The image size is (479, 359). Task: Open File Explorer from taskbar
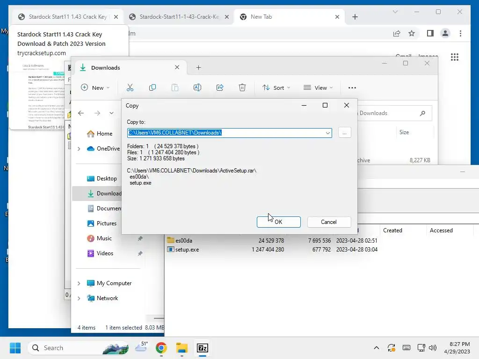coord(182,348)
